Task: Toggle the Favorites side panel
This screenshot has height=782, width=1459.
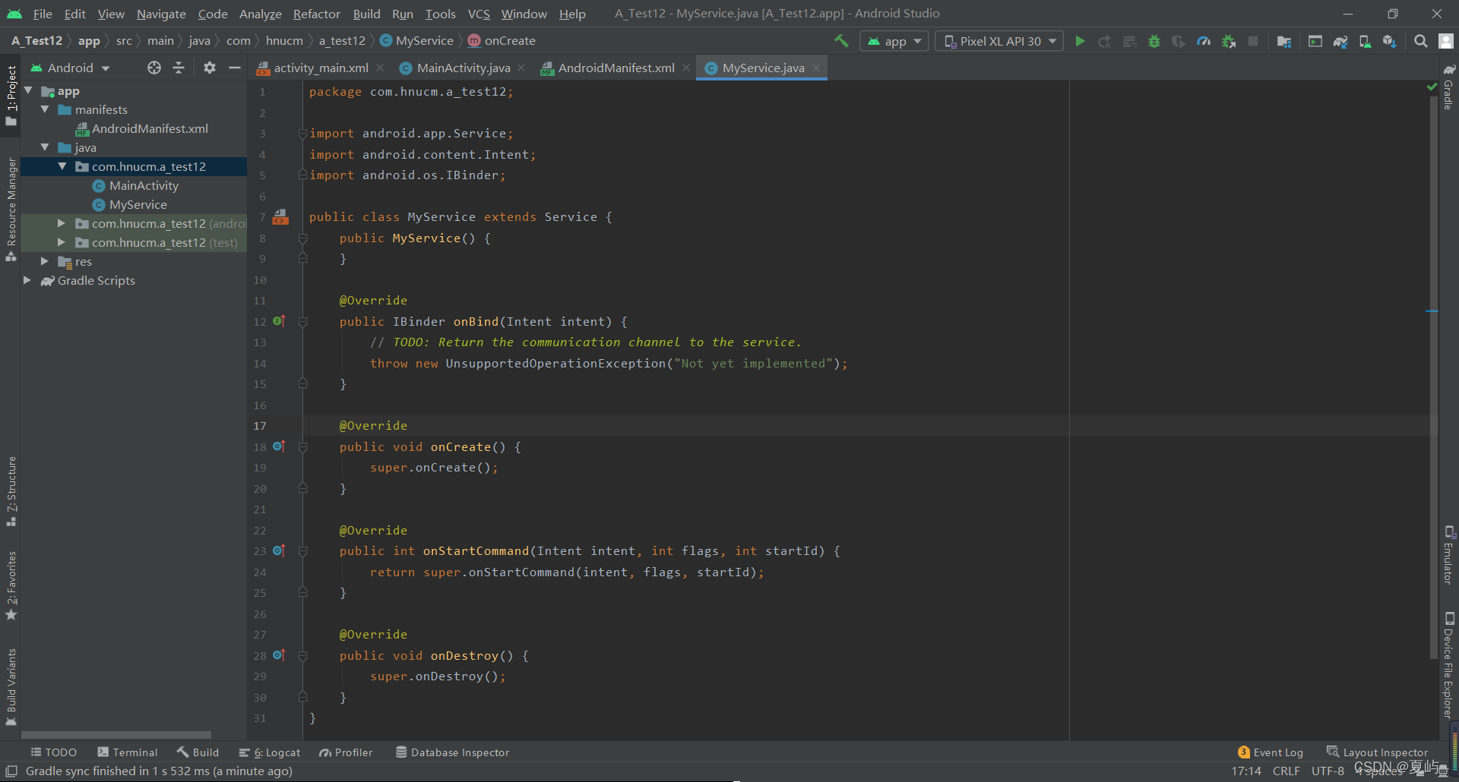Action: [11, 585]
